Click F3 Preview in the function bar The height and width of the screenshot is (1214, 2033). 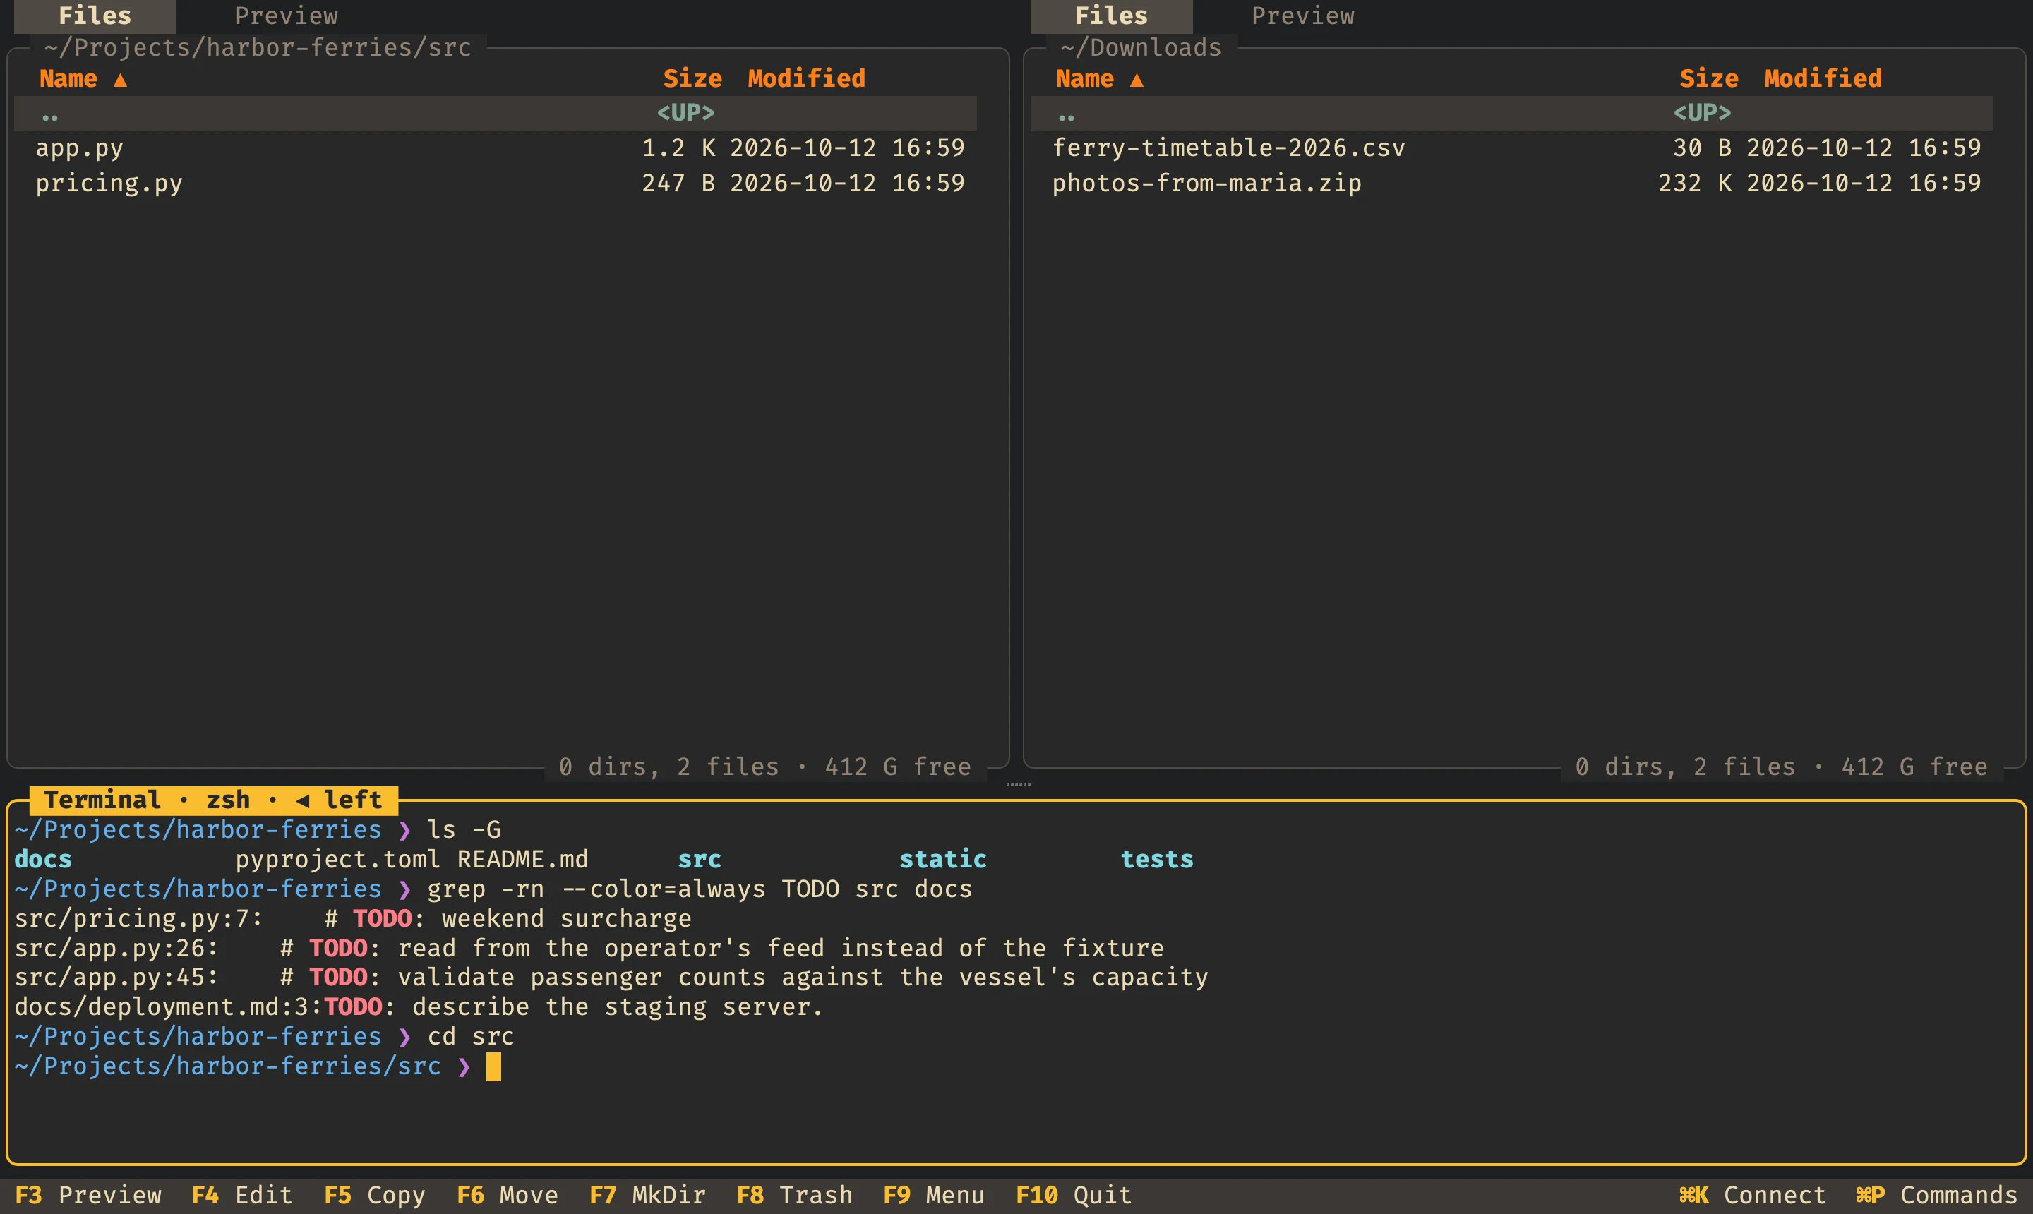point(88,1195)
